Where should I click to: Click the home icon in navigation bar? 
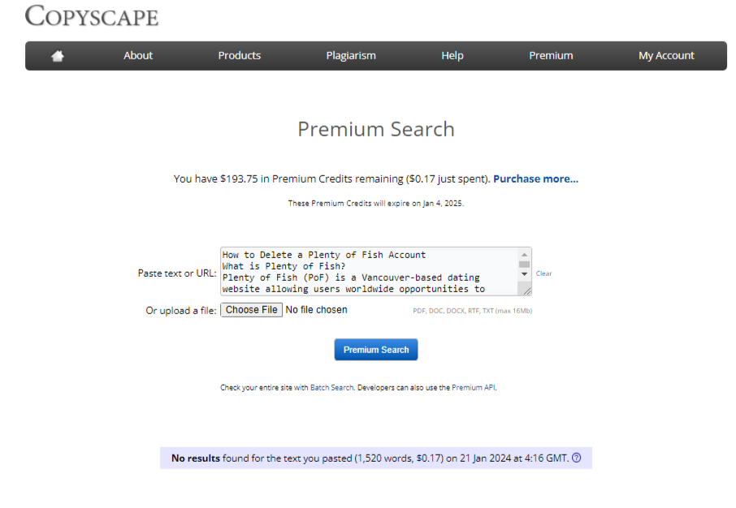click(58, 56)
